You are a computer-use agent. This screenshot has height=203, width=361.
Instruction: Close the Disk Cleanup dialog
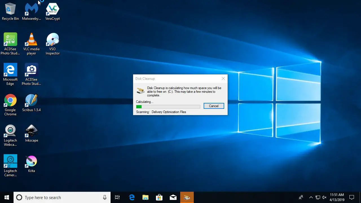pyautogui.click(x=223, y=78)
